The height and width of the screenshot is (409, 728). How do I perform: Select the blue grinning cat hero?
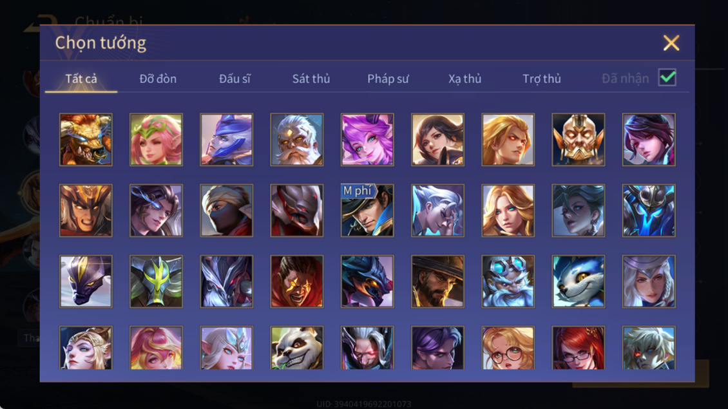tap(578, 281)
